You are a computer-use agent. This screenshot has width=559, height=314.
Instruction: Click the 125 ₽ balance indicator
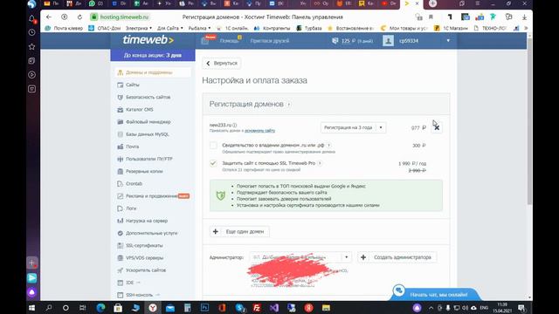[352, 41]
